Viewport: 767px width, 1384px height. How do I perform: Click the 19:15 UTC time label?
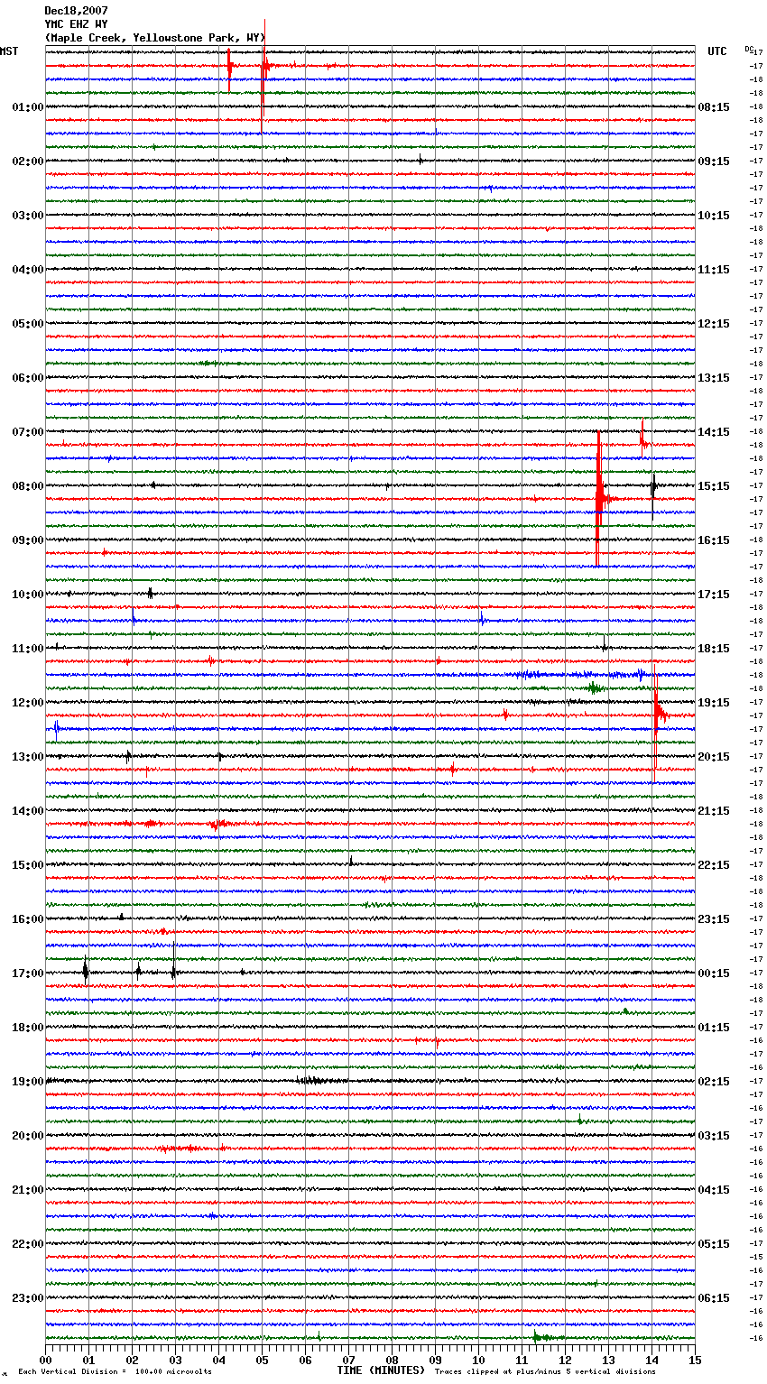tap(714, 703)
